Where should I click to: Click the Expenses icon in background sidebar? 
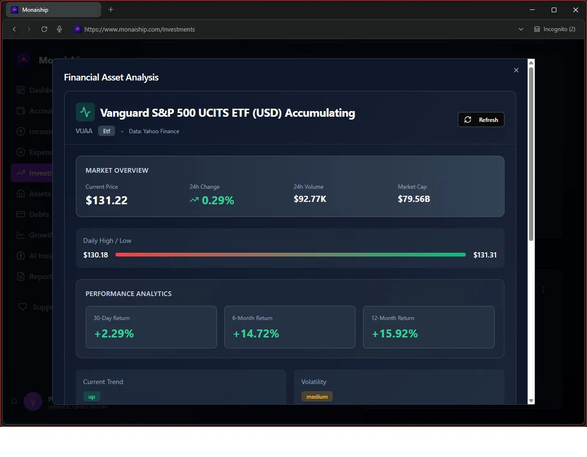(21, 152)
